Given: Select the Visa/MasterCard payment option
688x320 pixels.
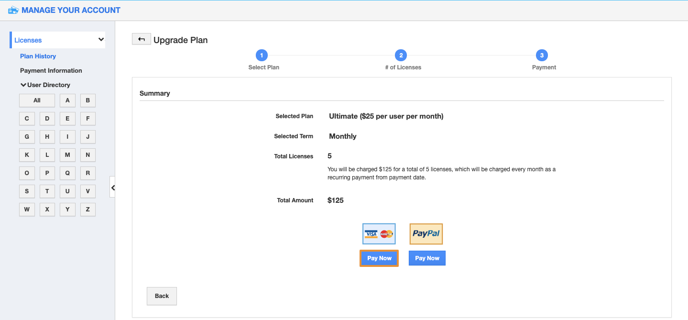Looking at the screenshot, I should [379, 234].
